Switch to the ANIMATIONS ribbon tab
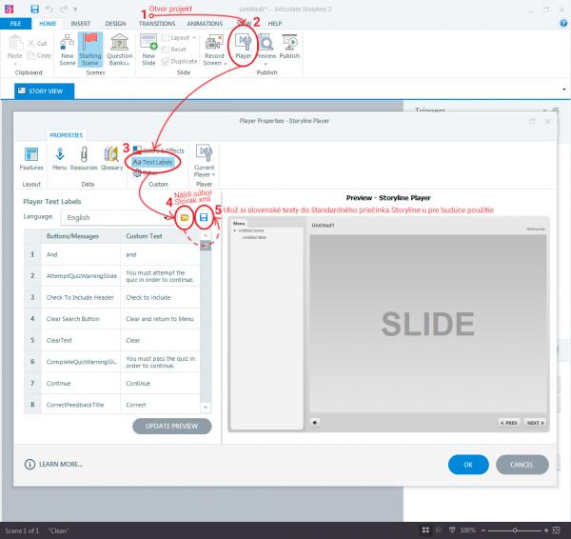 click(x=205, y=23)
